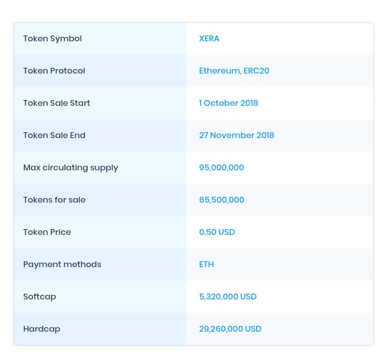Click the Hardcap row label
Viewport: 387px width, 362px height.
pyautogui.click(x=41, y=329)
